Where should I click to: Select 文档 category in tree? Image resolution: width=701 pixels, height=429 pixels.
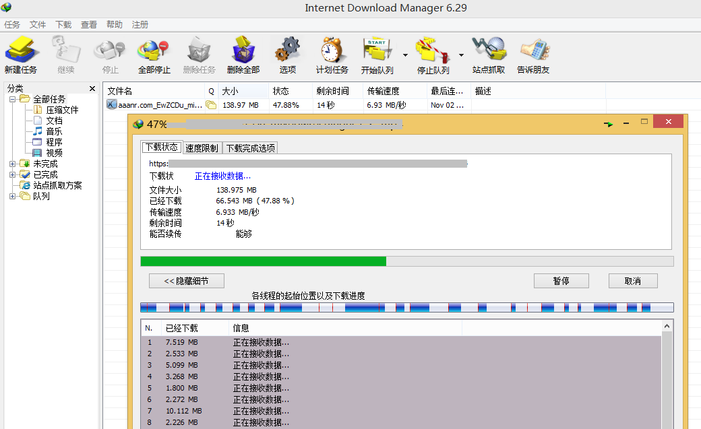[x=54, y=121]
